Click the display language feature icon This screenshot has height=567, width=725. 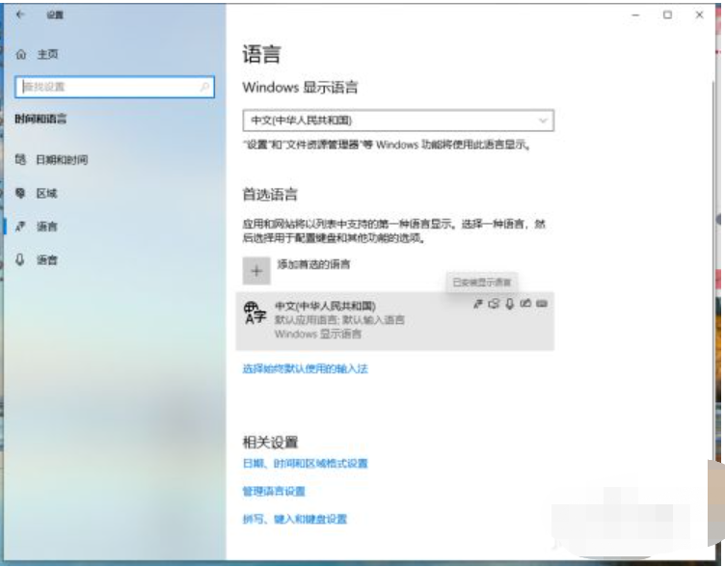[x=478, y=304]
